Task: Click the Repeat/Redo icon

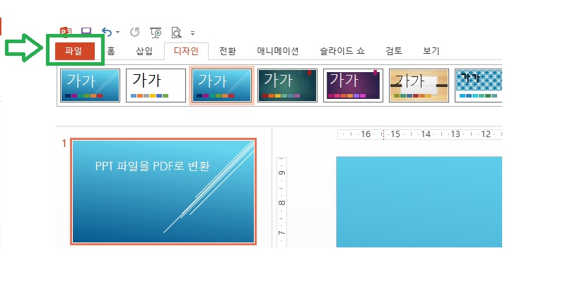Action: (x=135, y=33)
